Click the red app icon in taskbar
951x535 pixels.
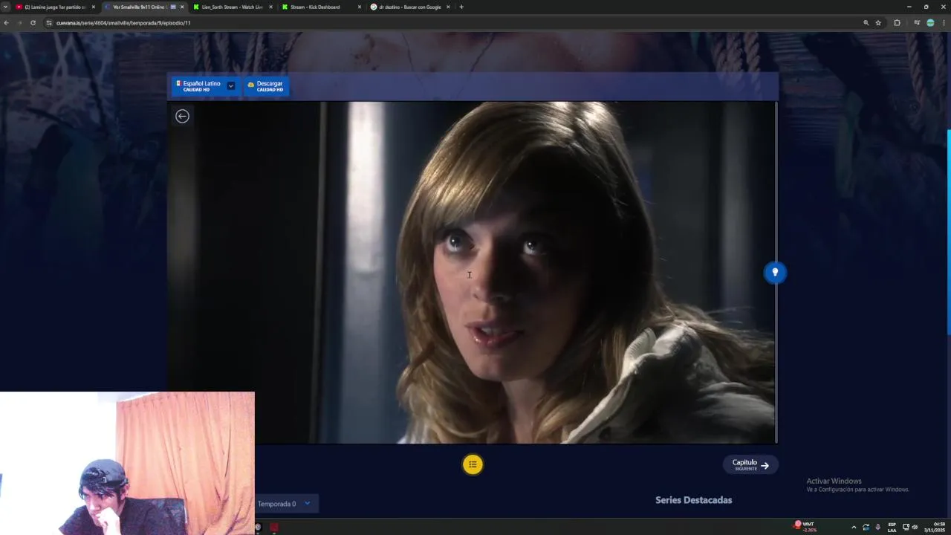pyautogui.click(x=274, y=528)
